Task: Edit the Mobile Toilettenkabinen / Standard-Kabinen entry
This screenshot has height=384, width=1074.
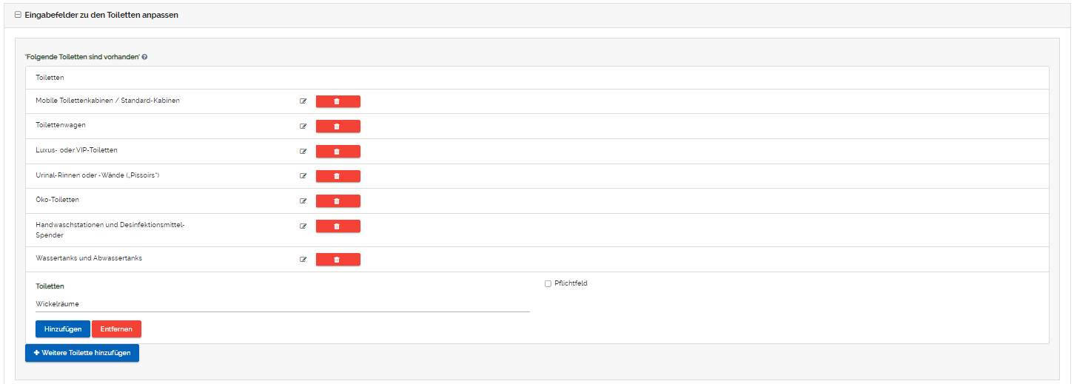Action: pyautogui.click(x=303, y=101)
